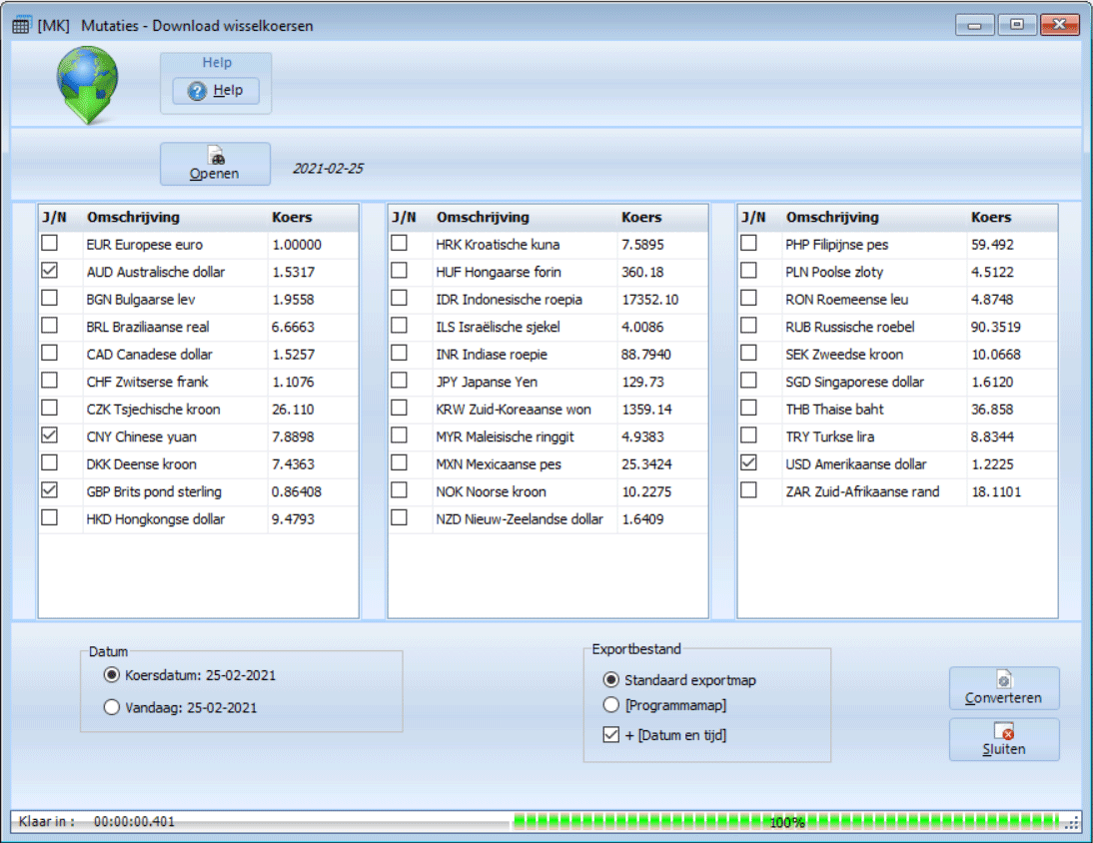Click the green progress bar at 100%
The height and width of the screenshot is (843, 1093).
783,821
